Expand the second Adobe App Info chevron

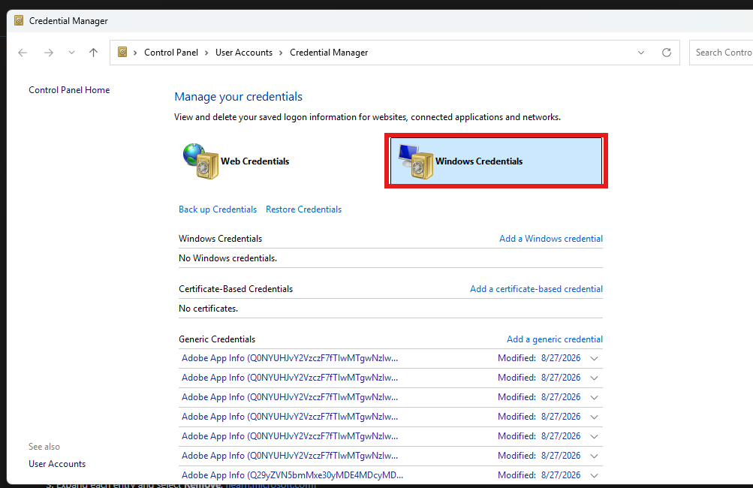[x=594, y=378]
